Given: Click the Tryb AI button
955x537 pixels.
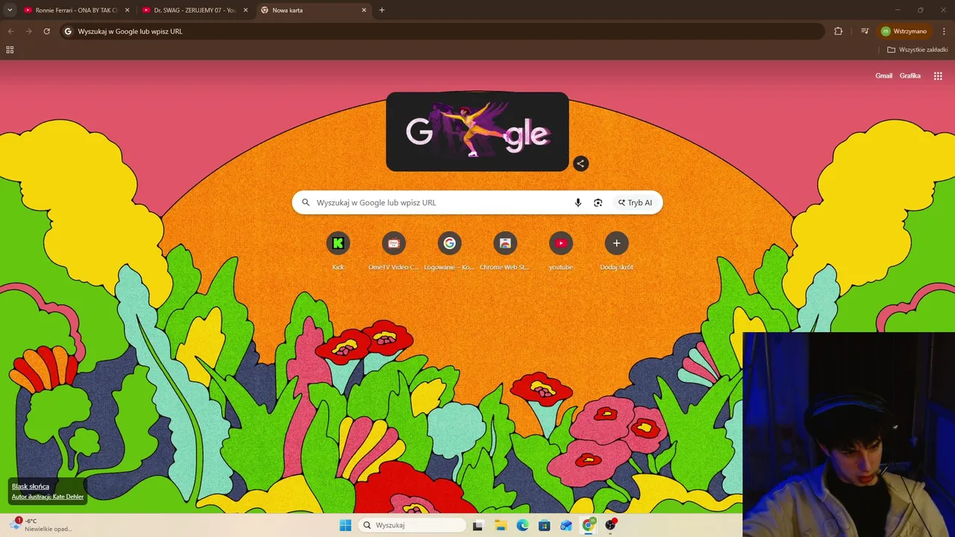Looking at the screenshot, I should pyautogui.click(x=635, y=203).
